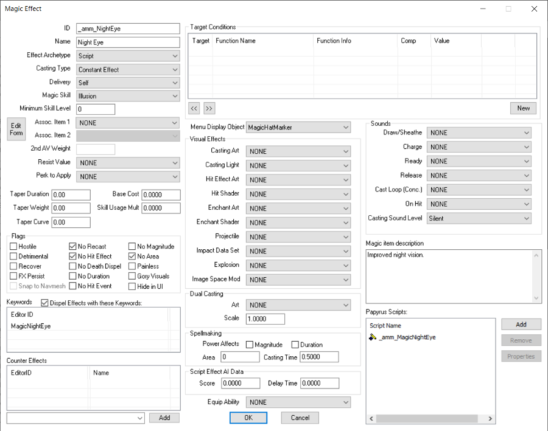Screen dimensions: 548x431
Task: Check the Gory Visuals flag
Action: coord(132,276)
